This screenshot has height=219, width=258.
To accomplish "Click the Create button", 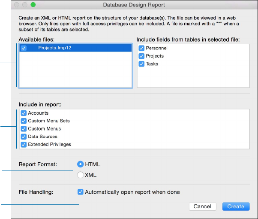I will coord(236,207).
